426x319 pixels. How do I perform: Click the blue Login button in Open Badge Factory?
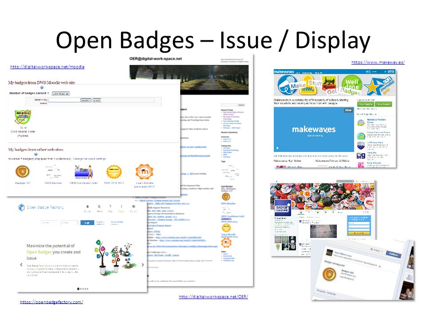[87, 223]
